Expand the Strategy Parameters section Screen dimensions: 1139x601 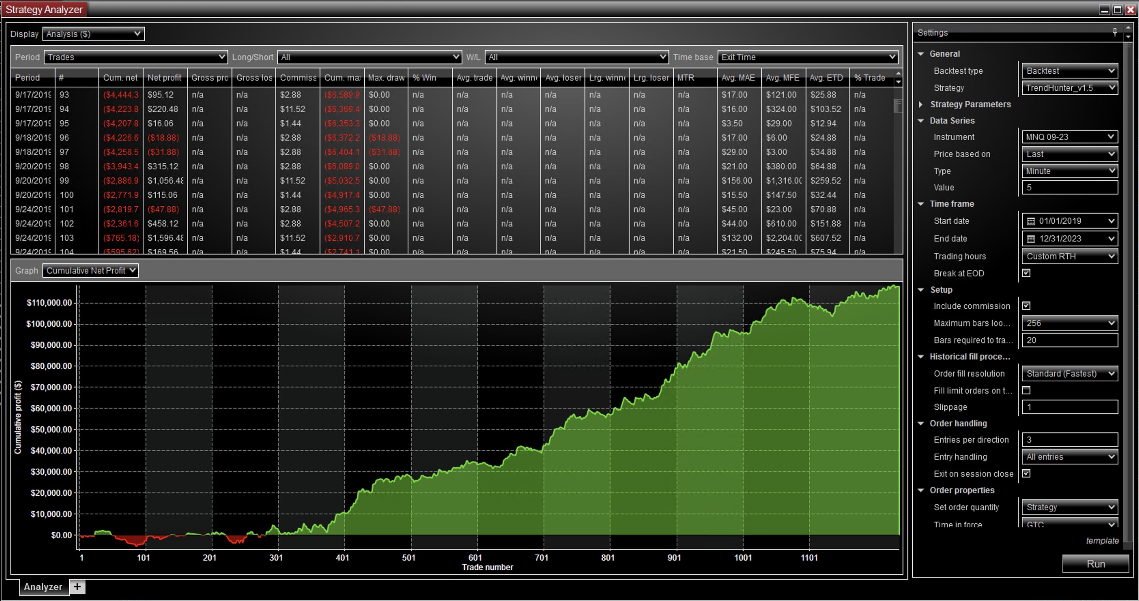tap(922, 104)
